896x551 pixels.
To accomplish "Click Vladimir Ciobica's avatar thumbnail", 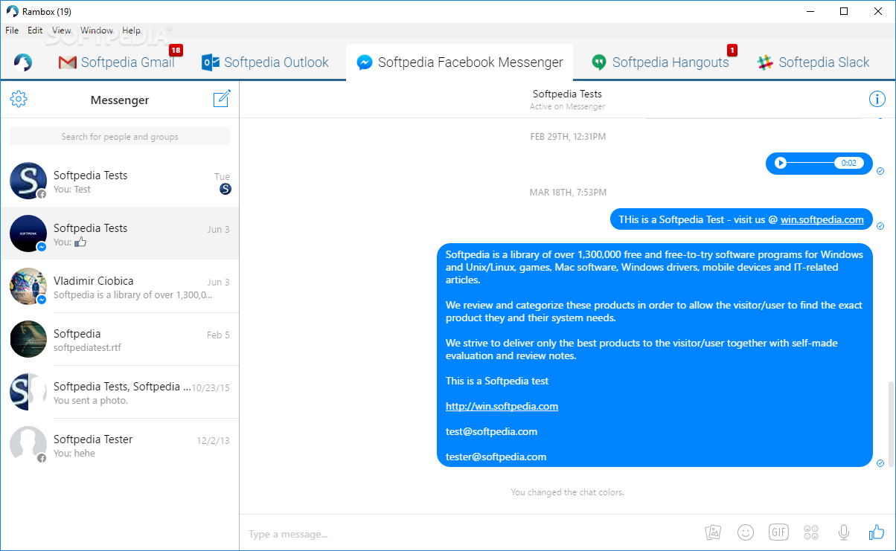I will pos(28,286).
